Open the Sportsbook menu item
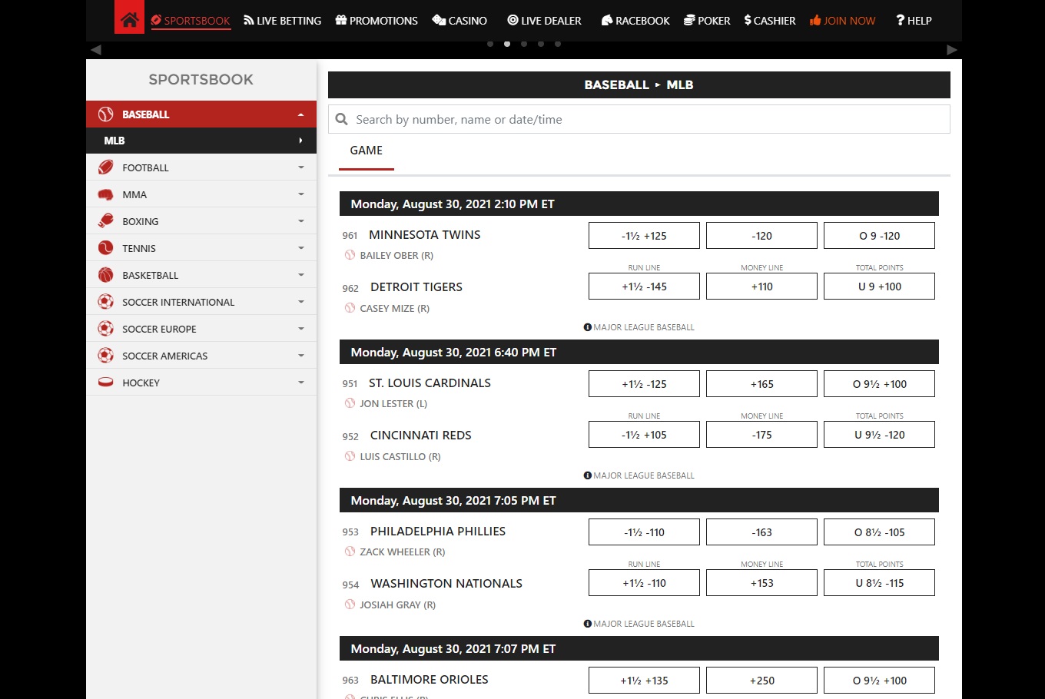 [x=191, y=21]
